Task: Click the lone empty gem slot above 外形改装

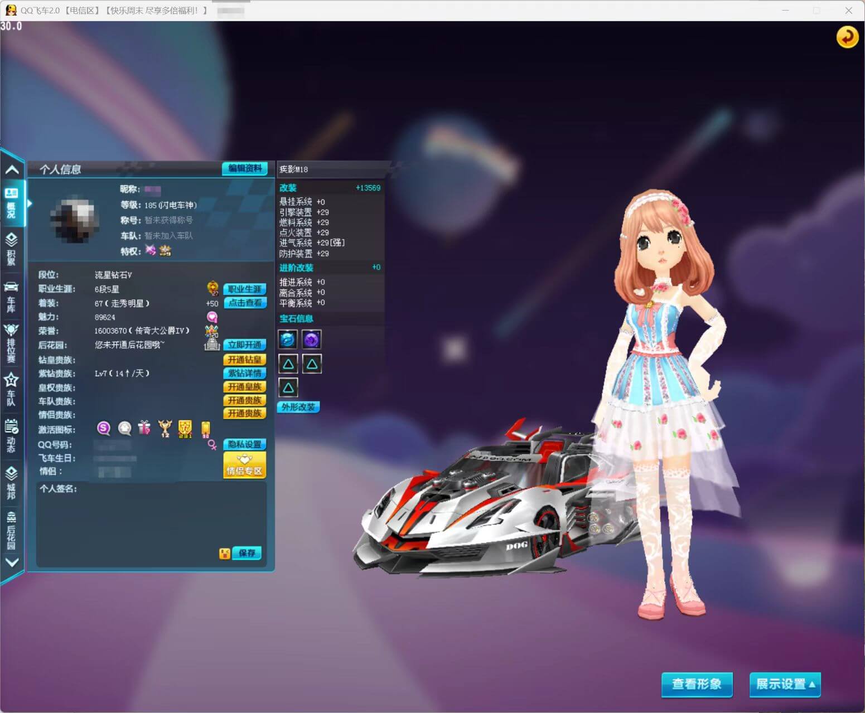Action: [288, 387]
